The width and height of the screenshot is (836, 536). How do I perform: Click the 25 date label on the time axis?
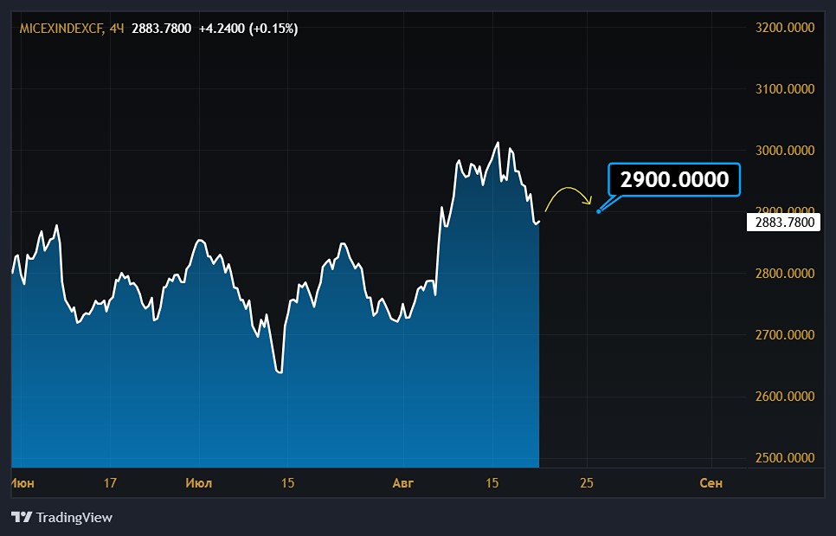click(587, 483)
